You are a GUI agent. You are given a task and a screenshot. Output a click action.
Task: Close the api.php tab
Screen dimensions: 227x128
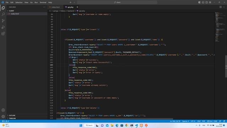77,7
